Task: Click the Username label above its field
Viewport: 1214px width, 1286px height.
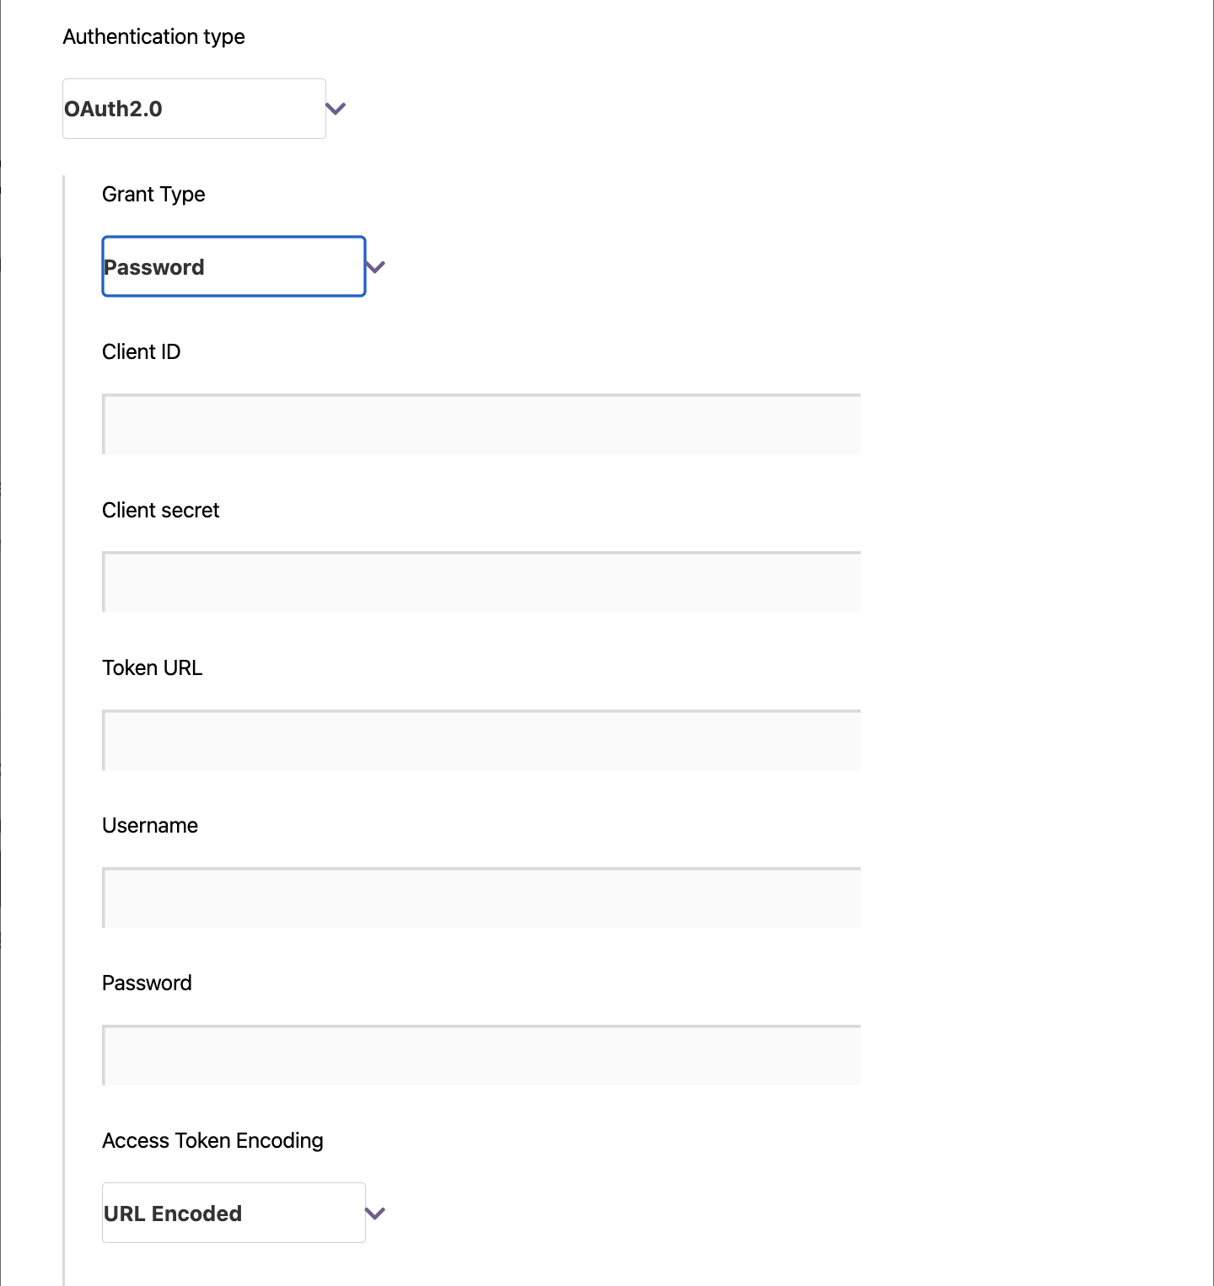Action: [150, 825]
